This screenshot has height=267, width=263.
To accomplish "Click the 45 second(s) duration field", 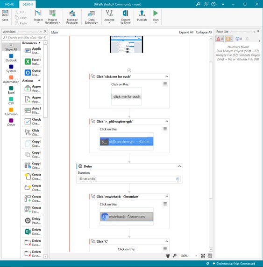I will (129, 178).
